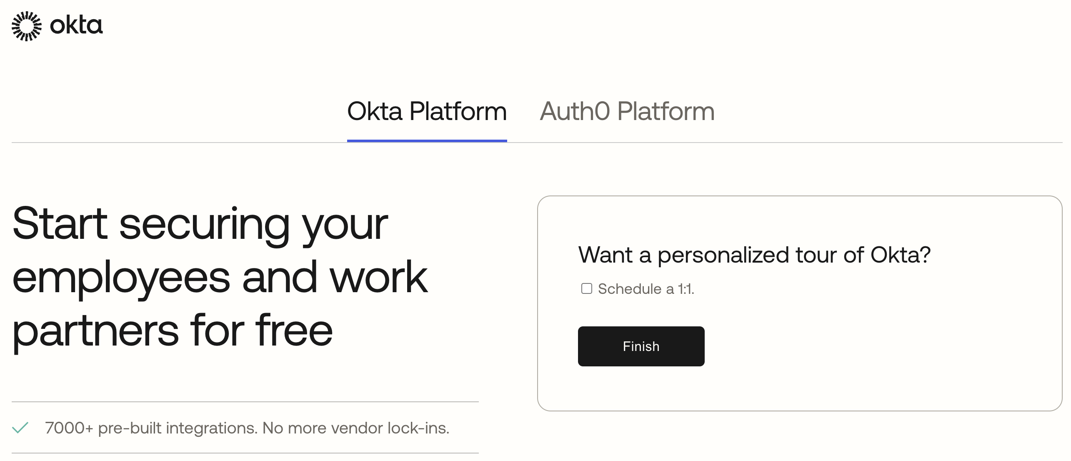
Task: Submit the form with the Finish button
Action: pos(641,346)
